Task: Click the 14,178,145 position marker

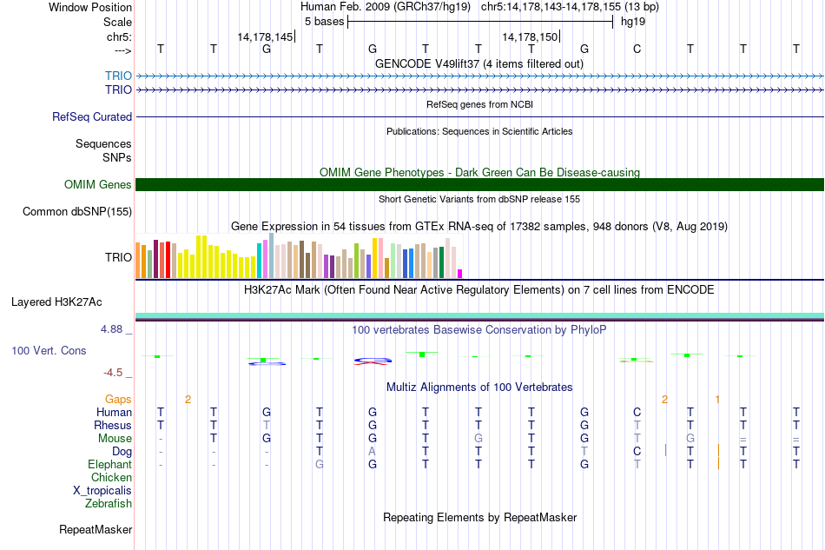Action: tap(265, 36)
